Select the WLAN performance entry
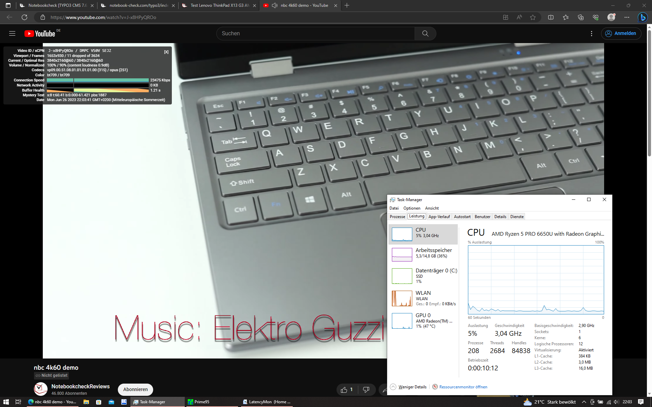The height and width of the screenshot is (407, 652). [423, 298]
